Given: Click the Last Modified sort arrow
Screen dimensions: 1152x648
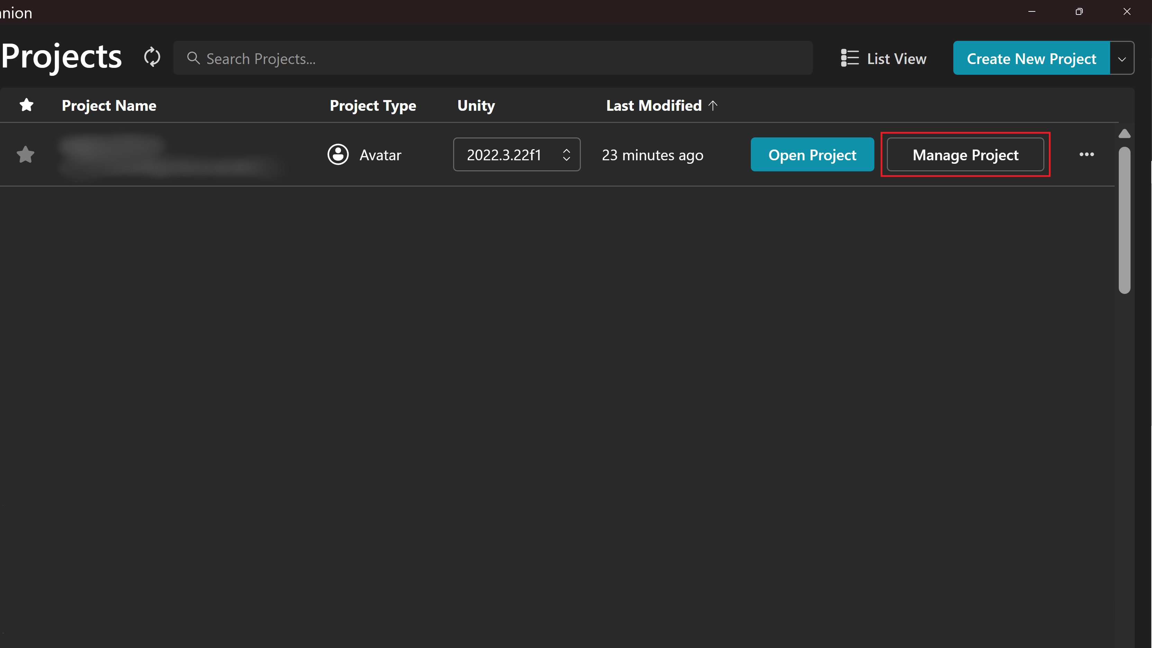Looking at the screenshot, I should tap(713, 105).
